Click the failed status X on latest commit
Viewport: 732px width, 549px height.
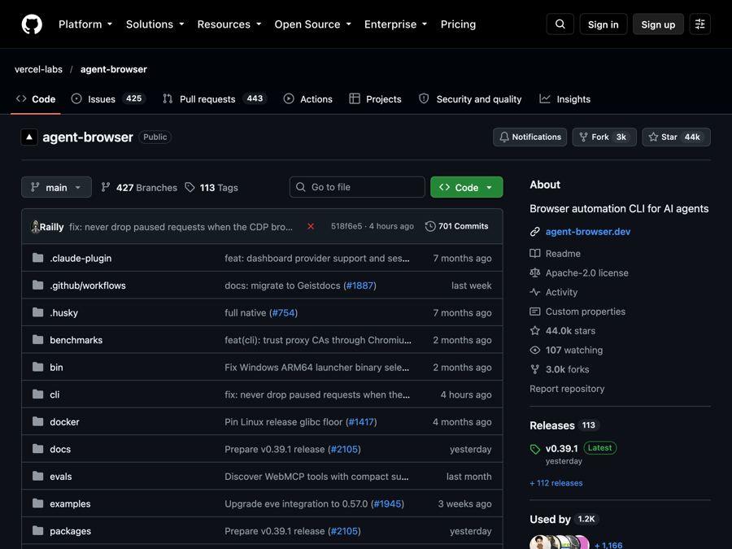311,226
